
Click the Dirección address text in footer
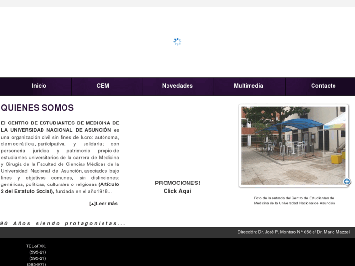point(293,232)
